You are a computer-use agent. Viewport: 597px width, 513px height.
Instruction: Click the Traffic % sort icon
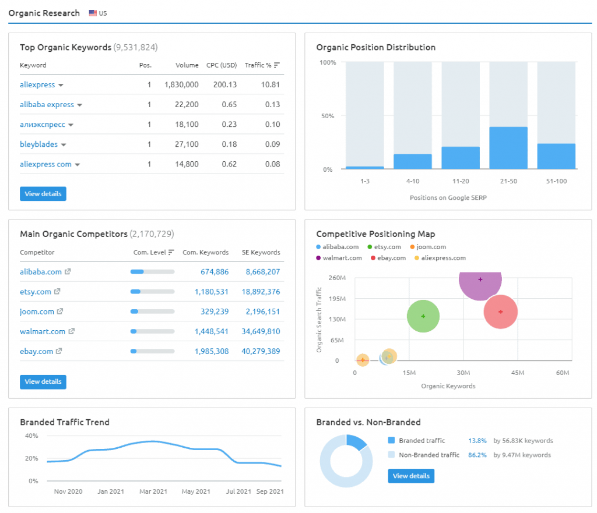pos(277,65)
